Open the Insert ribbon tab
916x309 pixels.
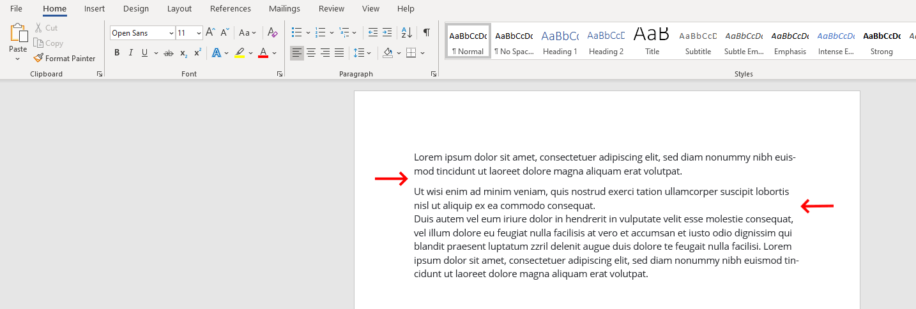(x=95, y=9)
